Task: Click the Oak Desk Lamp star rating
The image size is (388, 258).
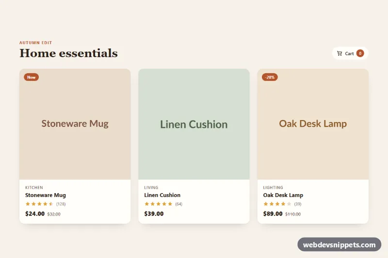Action: pyautogui.click(x=277, y=204)
